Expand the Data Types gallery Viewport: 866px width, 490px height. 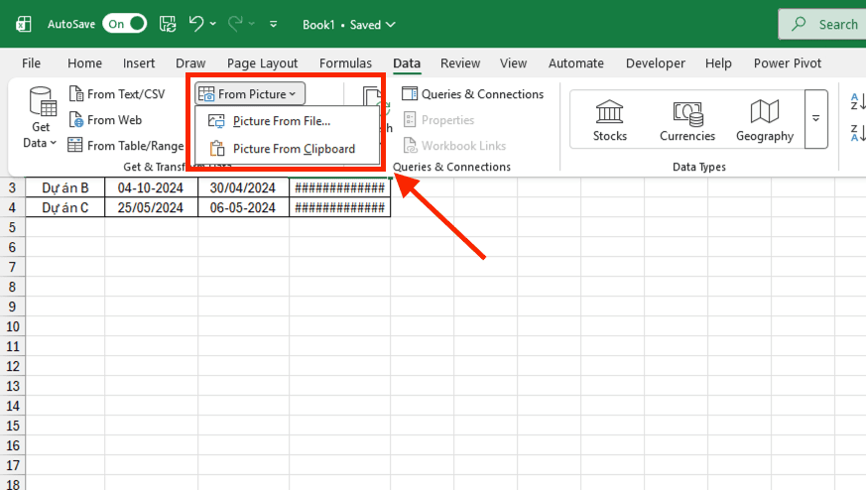click(x=815, y=119)
